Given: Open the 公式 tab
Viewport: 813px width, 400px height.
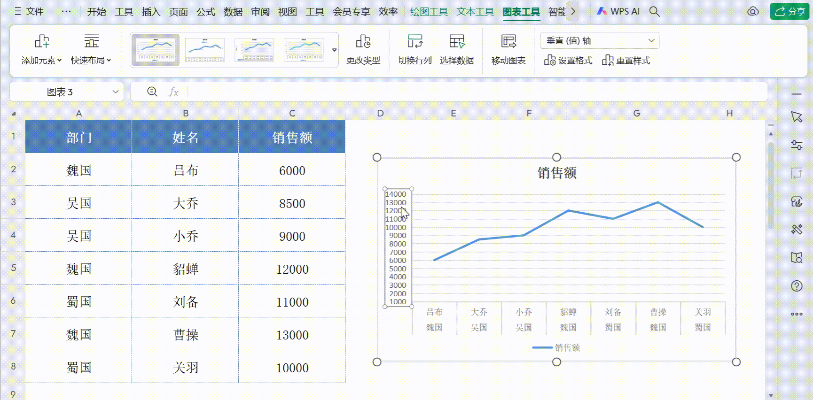Looking at the screenshot, I should (x=205, y=12).
